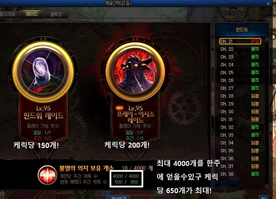Screen dimensions: 276x199
Task: Click the refresh icon at bottom right
Action: [x=264, y=197]
